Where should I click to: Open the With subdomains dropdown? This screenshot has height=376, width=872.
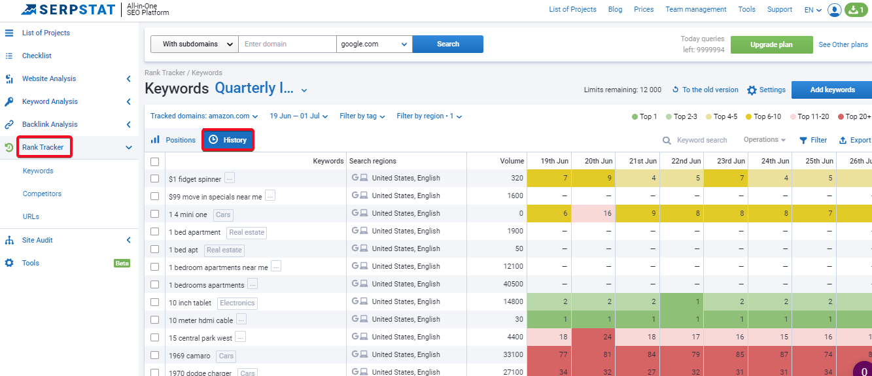(x=194, y=44)
